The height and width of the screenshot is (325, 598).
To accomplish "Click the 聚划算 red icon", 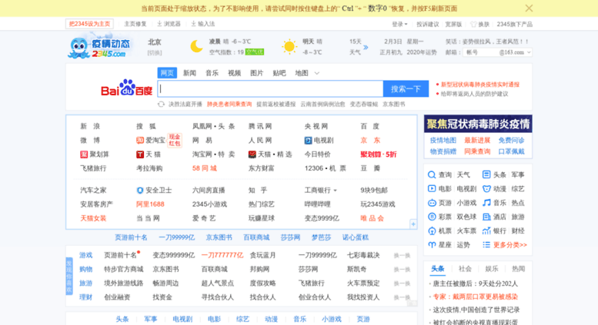I will coord(84,154).
